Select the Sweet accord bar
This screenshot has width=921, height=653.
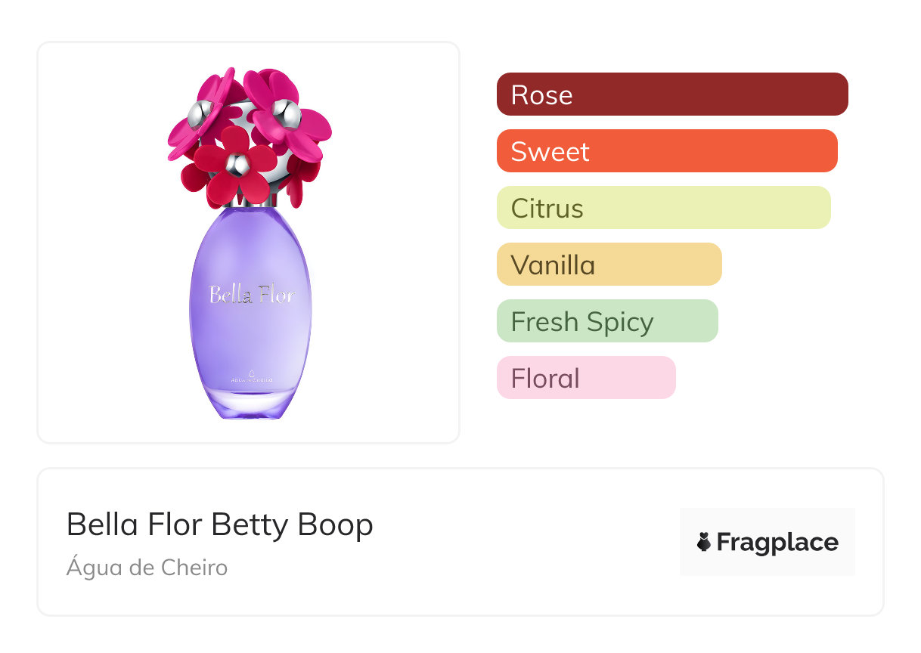666,151
